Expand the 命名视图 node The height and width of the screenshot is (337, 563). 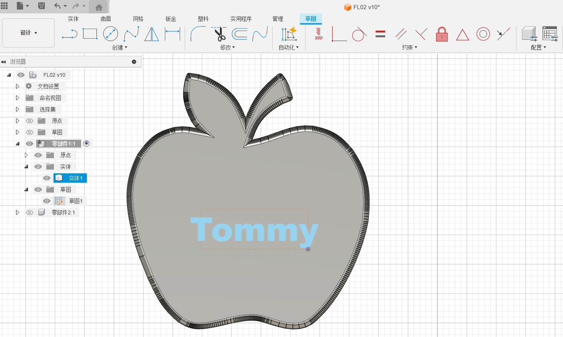click(x=17, y=98)
